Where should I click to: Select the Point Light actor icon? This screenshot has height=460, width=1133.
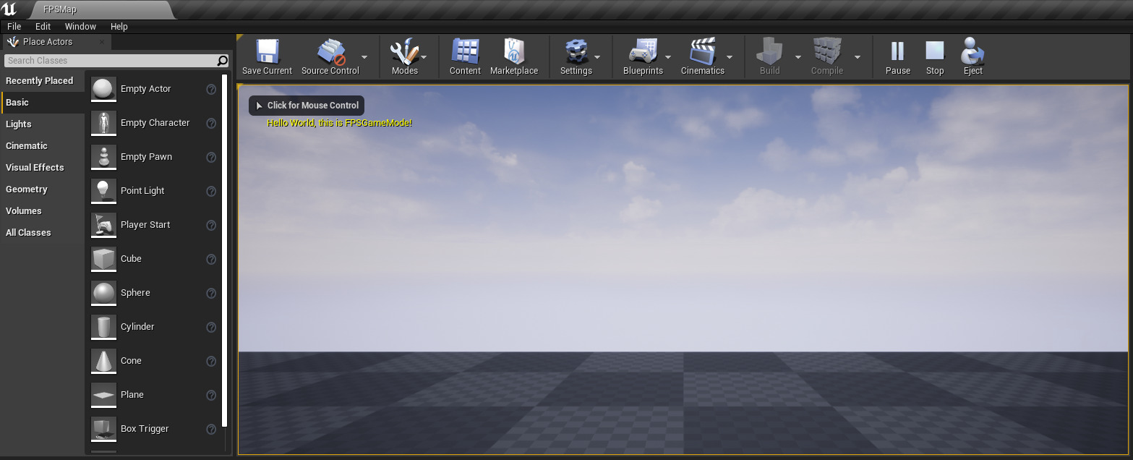tap(104, 191)
